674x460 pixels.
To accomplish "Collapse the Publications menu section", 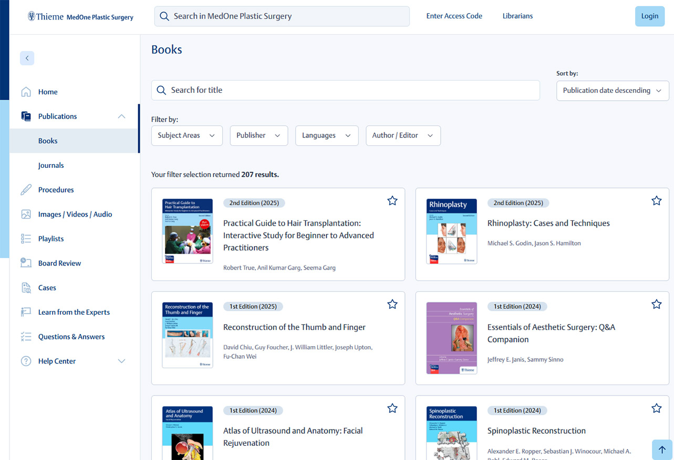I will [121, 116].
